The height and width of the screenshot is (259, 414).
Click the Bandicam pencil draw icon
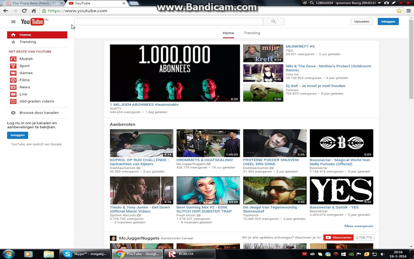[394, 3]
